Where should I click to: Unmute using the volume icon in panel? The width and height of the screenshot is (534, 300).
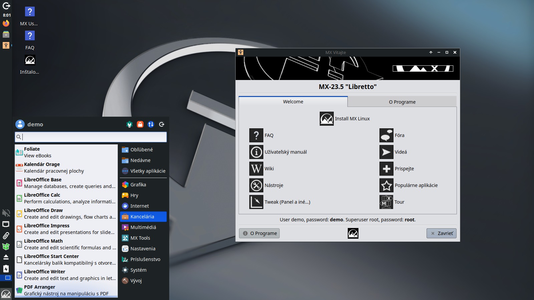tap(6, 213)
